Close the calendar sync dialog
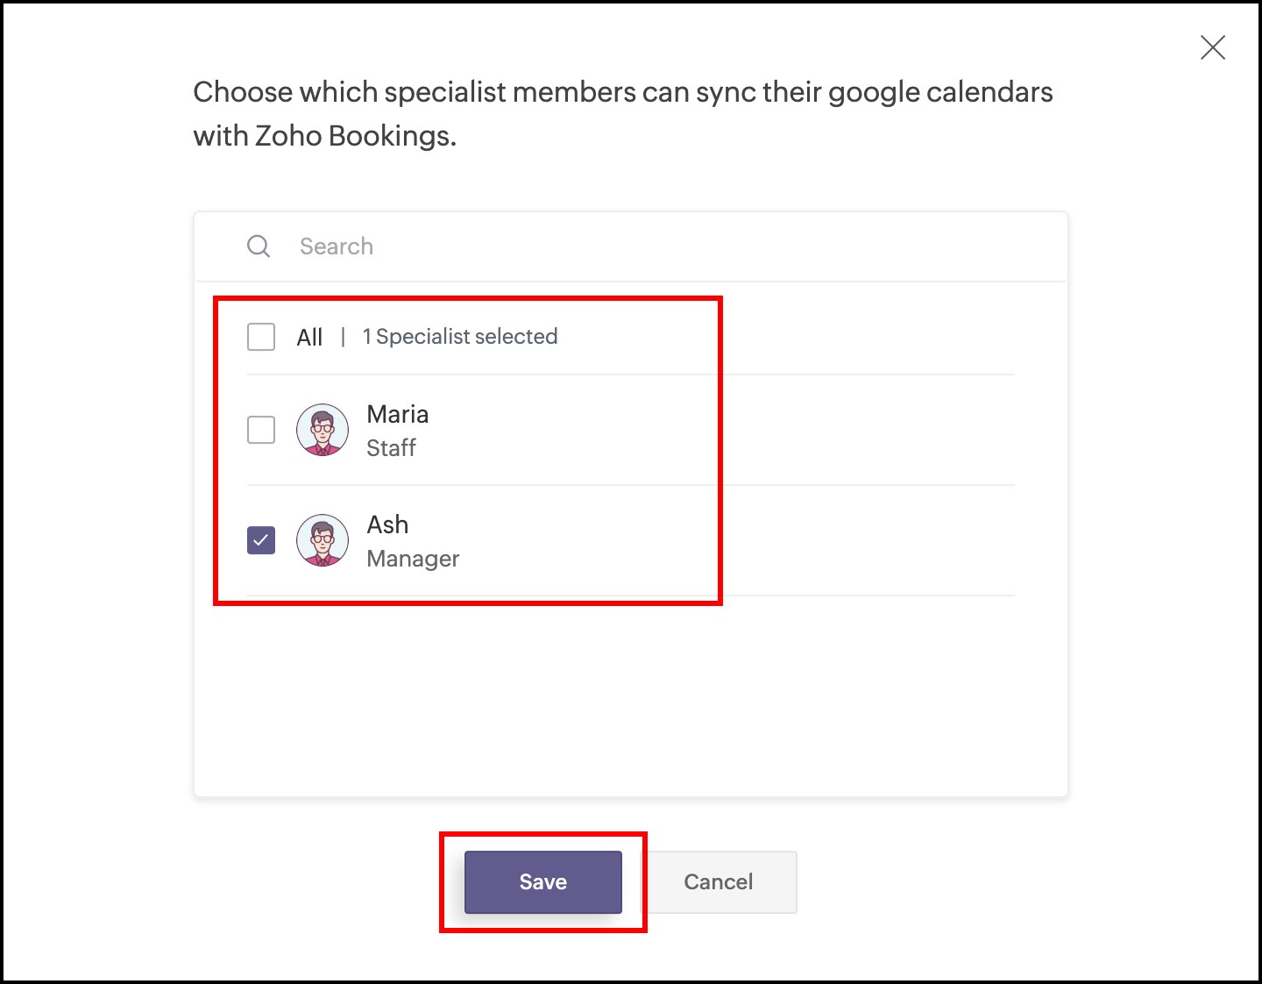 tap(1213, 47)
